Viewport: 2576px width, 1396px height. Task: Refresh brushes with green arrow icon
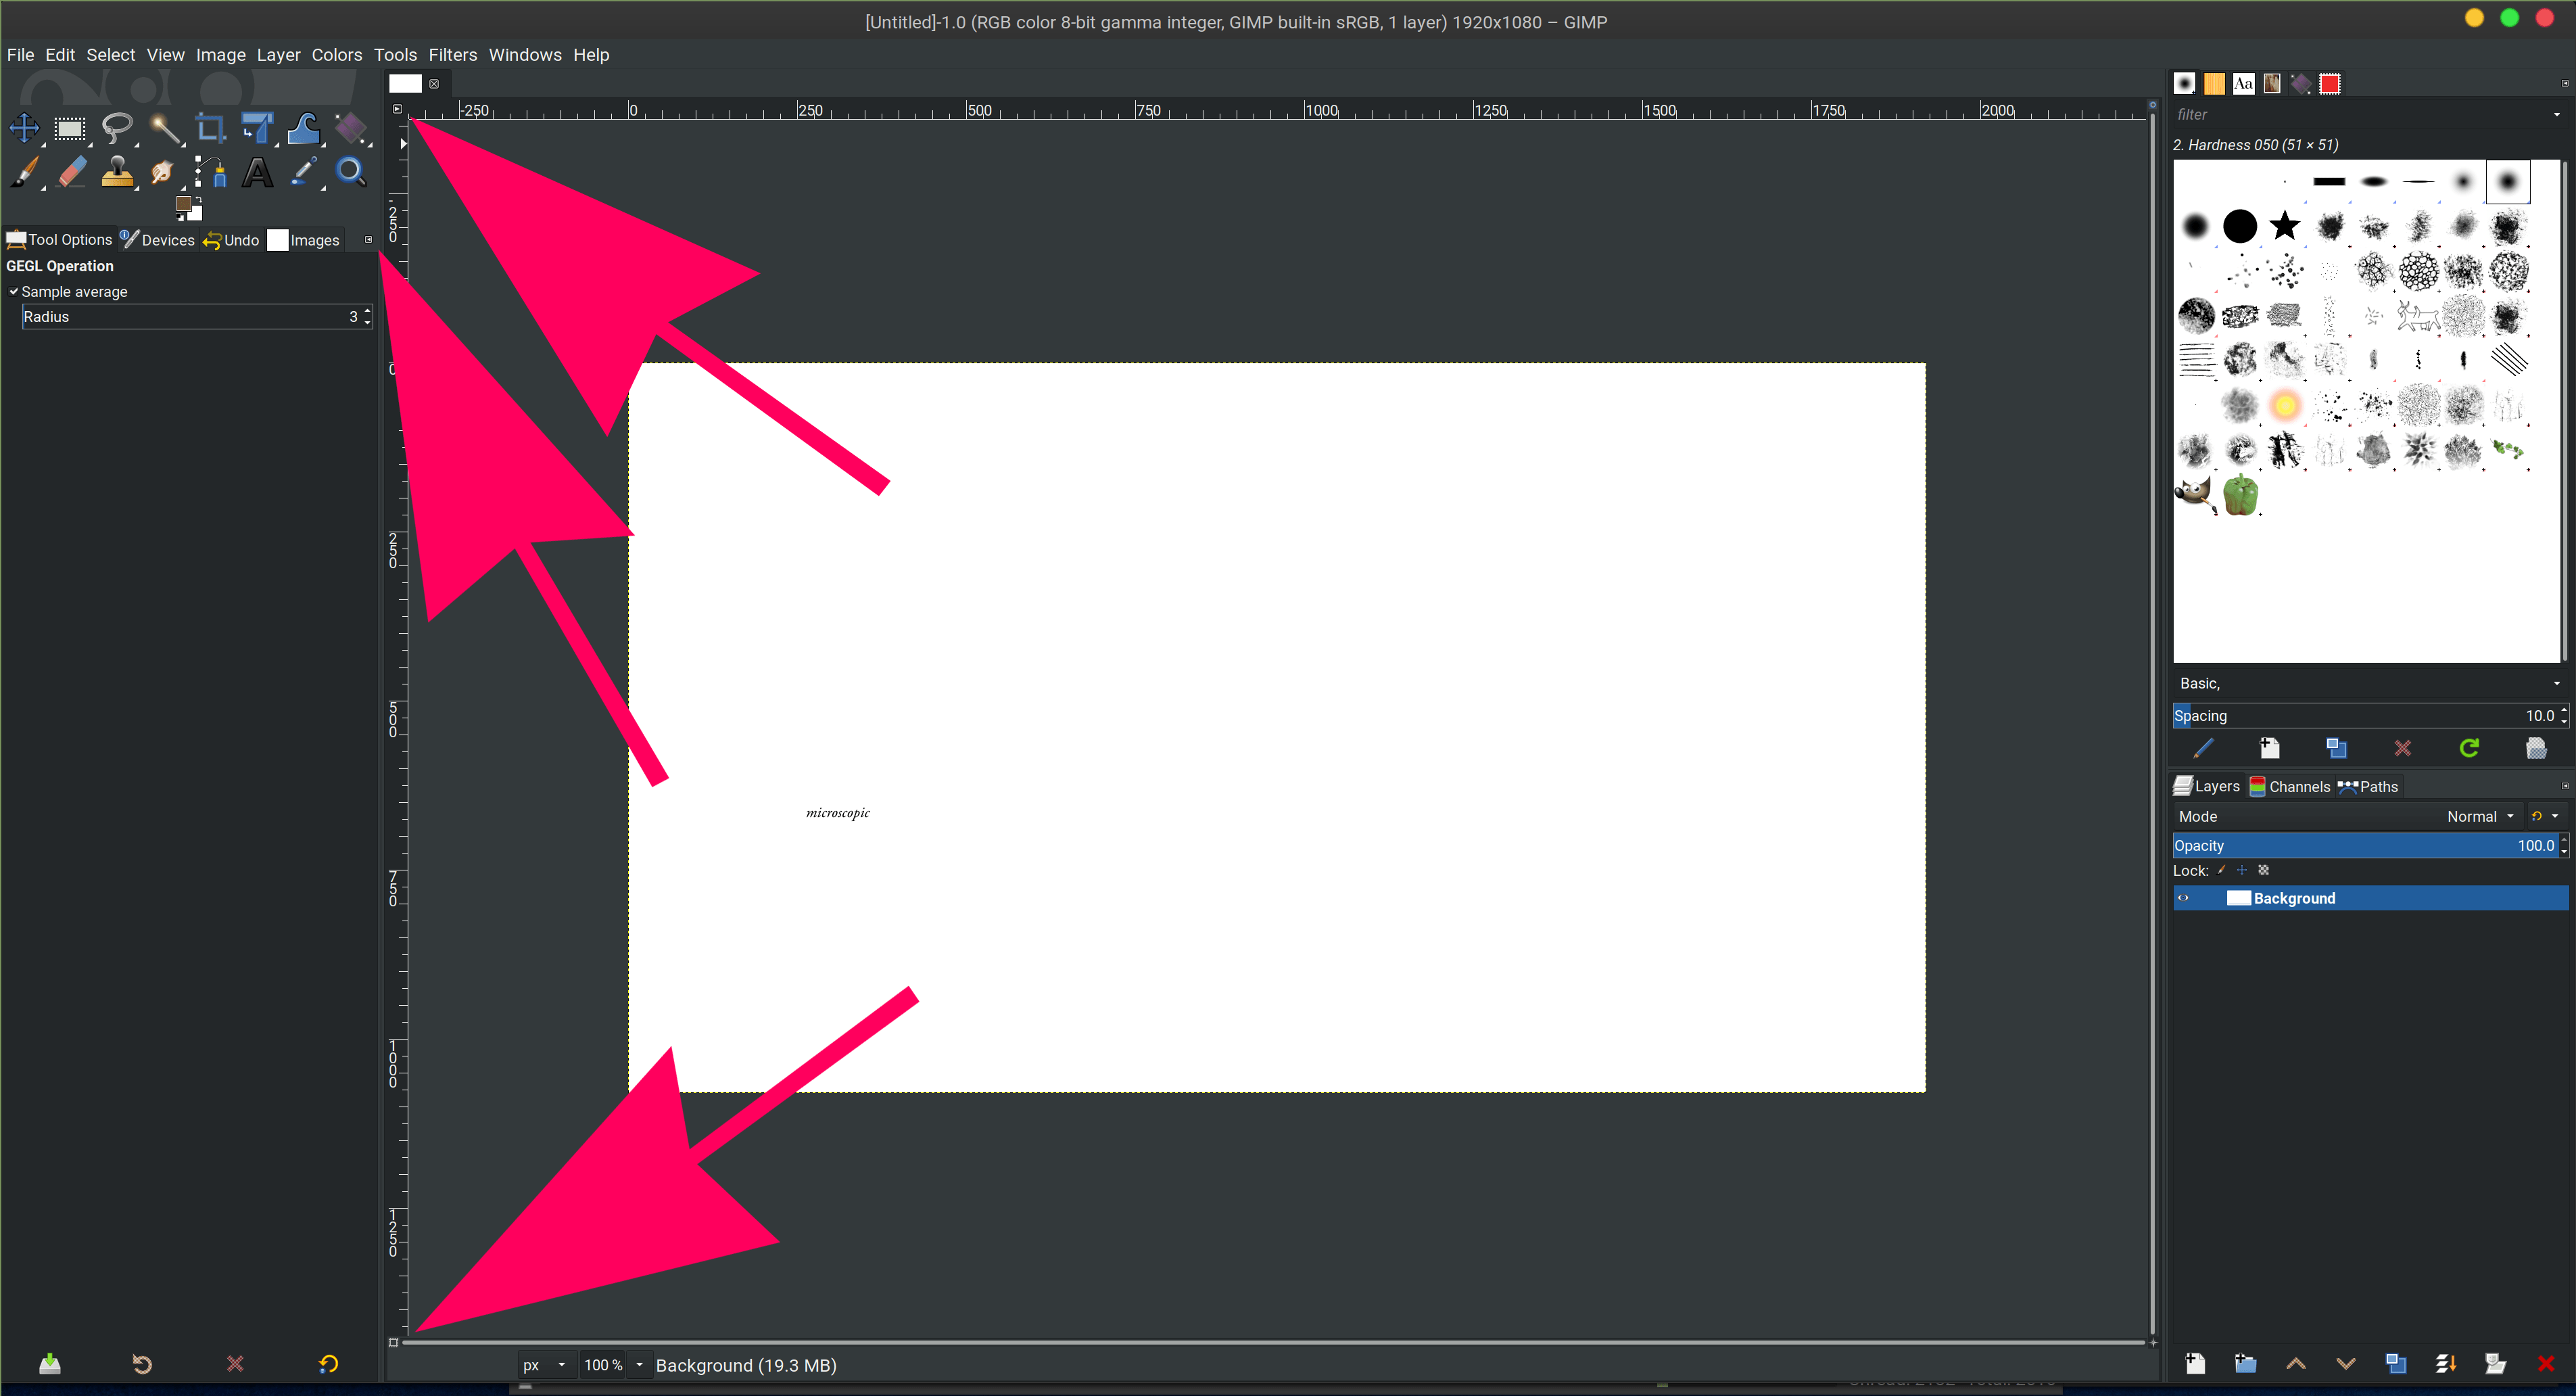click(x=2469, y=748)
